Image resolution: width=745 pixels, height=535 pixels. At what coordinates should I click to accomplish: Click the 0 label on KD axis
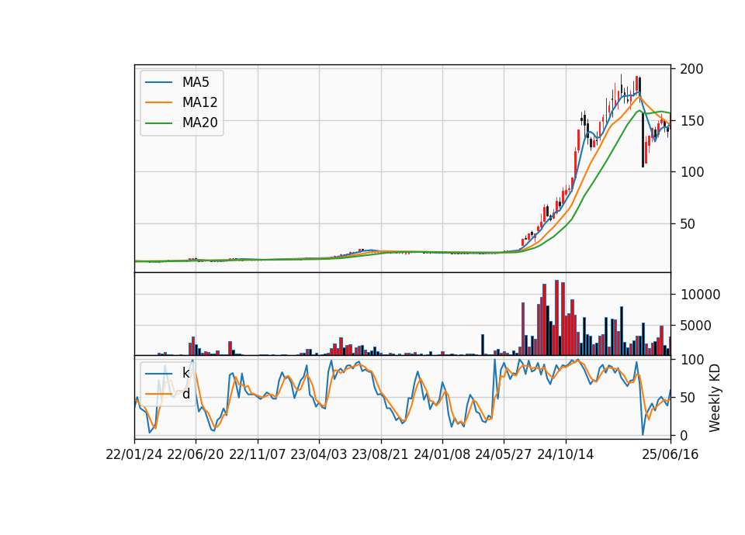(x=684, y=435)
